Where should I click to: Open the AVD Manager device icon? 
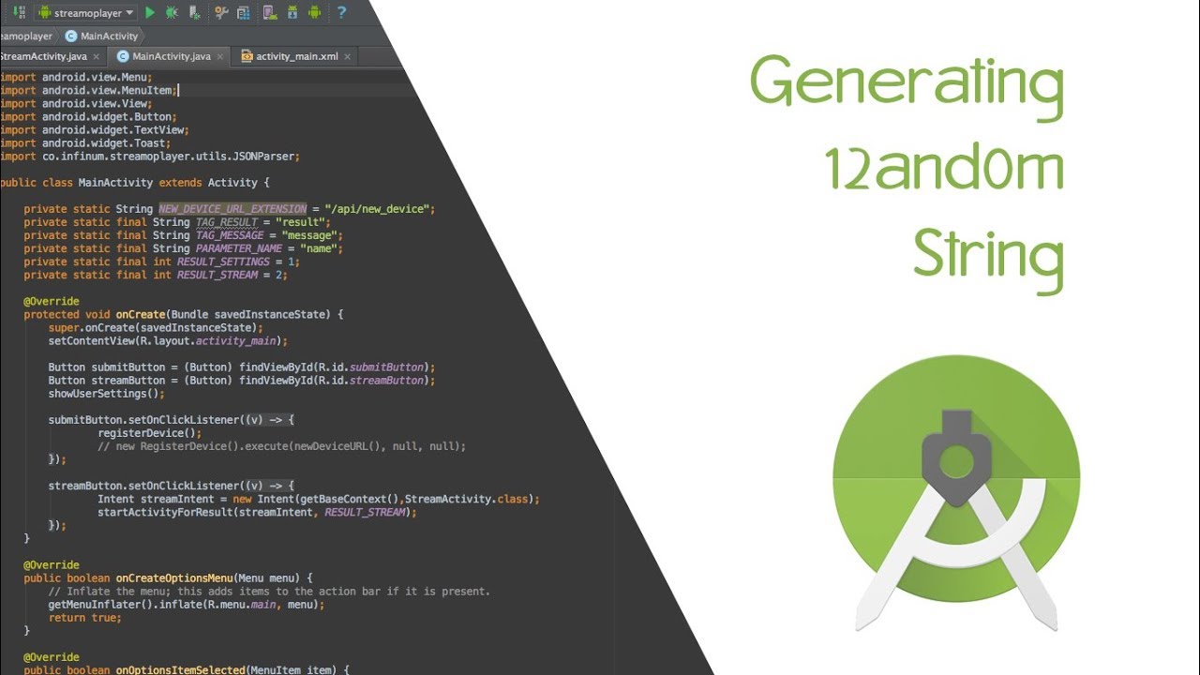[270, 13]
